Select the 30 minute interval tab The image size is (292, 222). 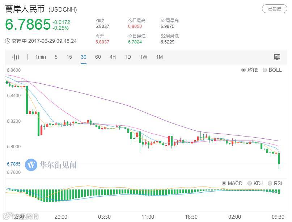84,57
